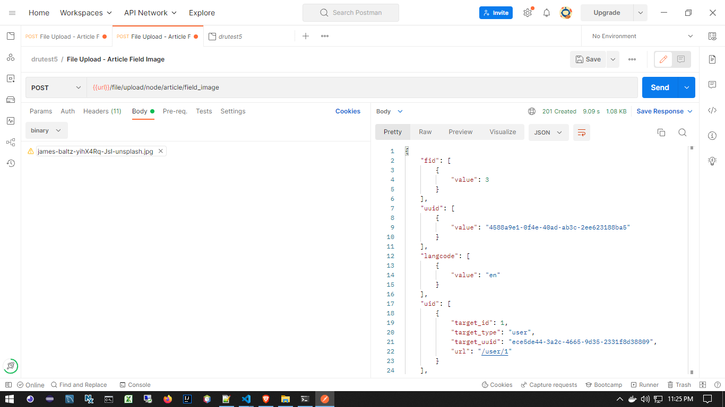Image resolution: width=725 pixels, height=407 pixels.
Task: Toggle line wrap icon in response
Action: pyautogui.click(x=582, y=132)
